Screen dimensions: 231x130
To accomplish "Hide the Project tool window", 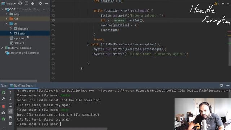I will pos(47,3).
